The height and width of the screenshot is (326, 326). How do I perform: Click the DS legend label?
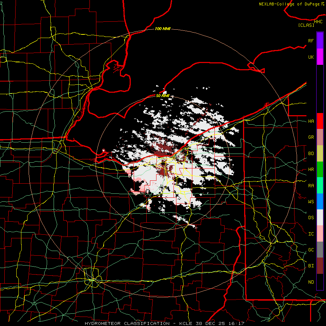pos(311,218)
